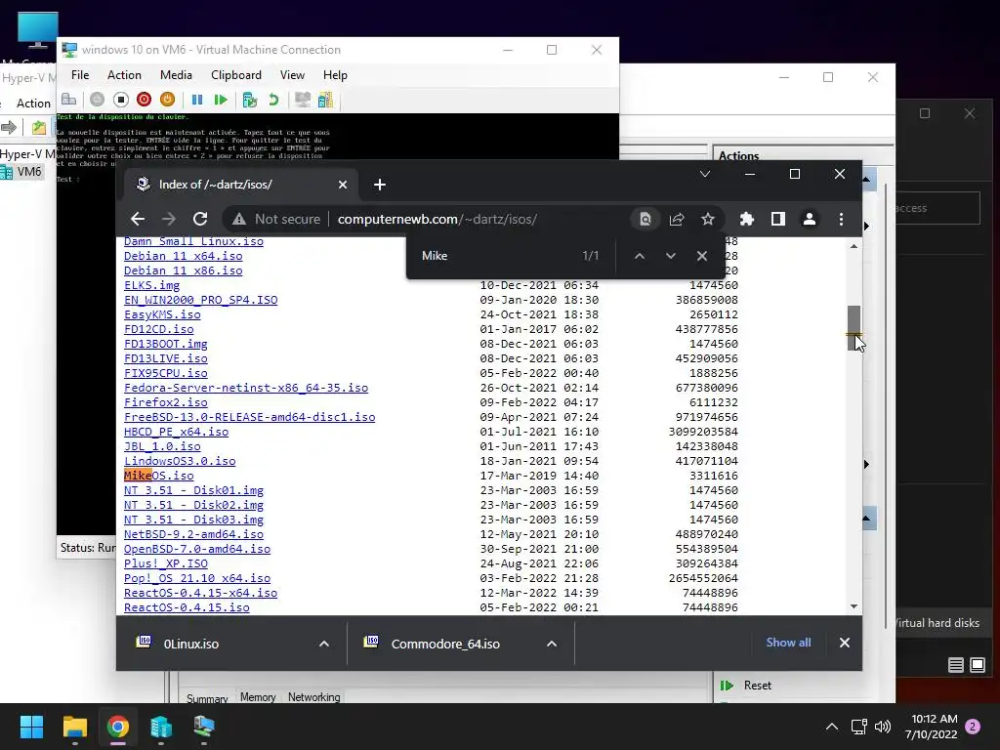Screen dimensions: 1000x750
Task: Click the VM Share/zoom settings icon
Action: [325, 100]
